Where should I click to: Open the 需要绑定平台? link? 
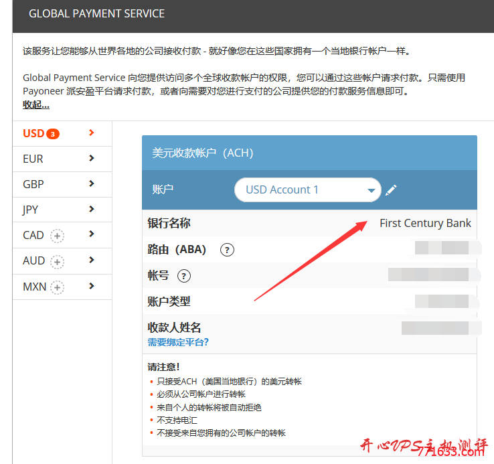(x=178, y=342)
